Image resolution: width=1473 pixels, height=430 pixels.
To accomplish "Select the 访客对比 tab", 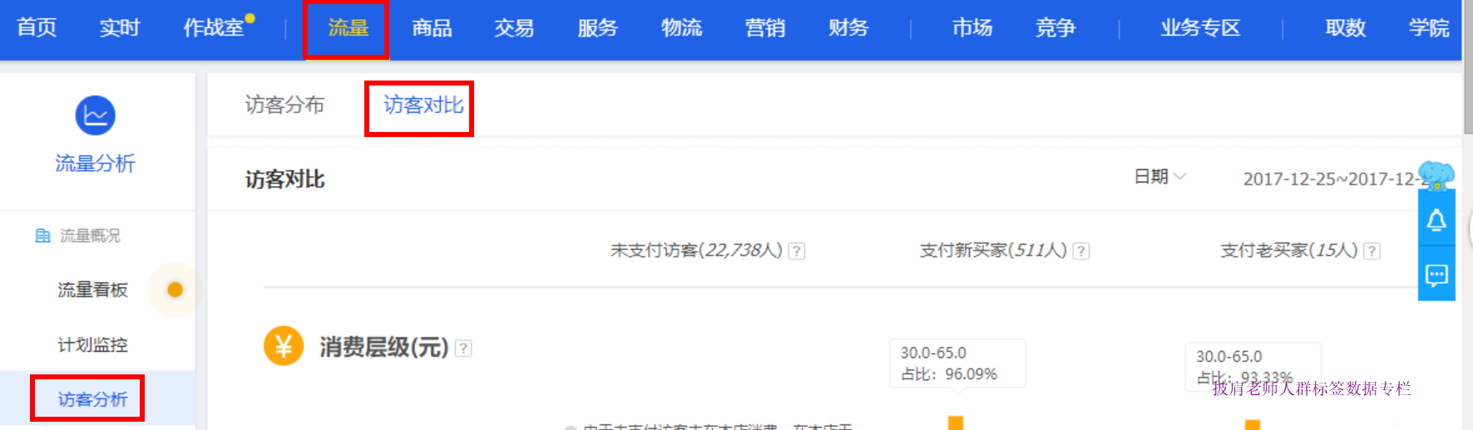I will (x=423, y=105).
